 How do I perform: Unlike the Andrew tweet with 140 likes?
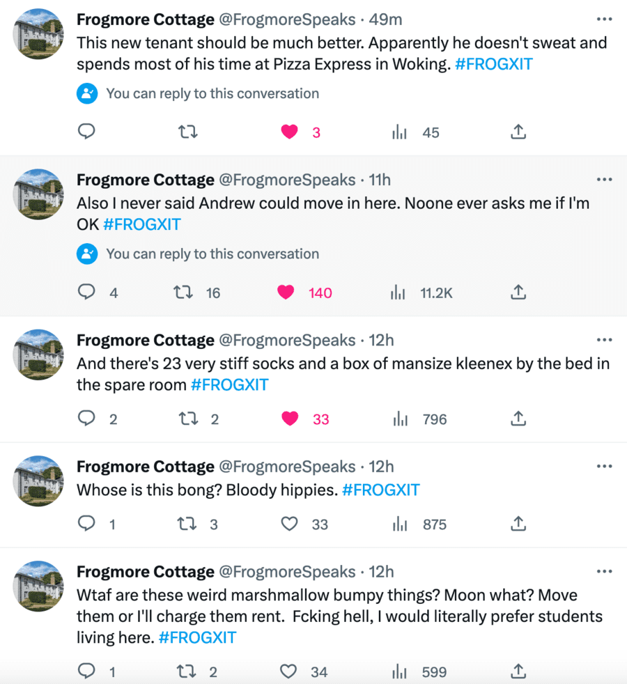pos(286,293)
